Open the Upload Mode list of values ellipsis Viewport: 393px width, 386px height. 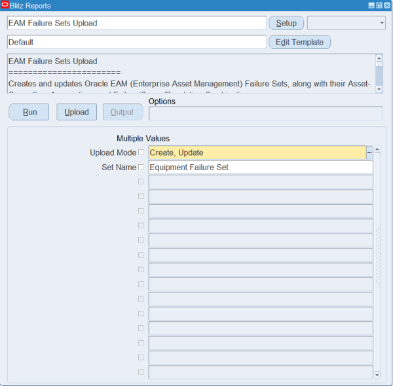coord(369,152)
